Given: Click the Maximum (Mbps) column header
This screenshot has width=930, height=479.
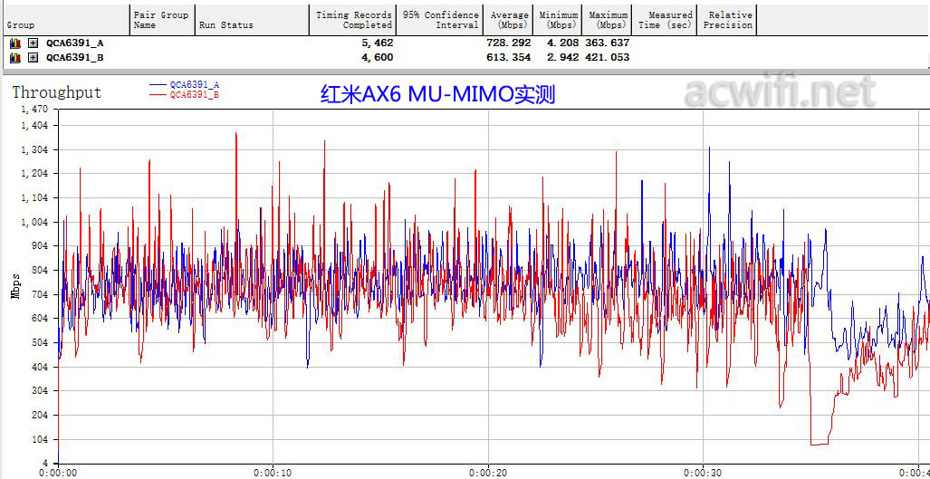Looking at the screenshot, I should [x=607, y=20].
